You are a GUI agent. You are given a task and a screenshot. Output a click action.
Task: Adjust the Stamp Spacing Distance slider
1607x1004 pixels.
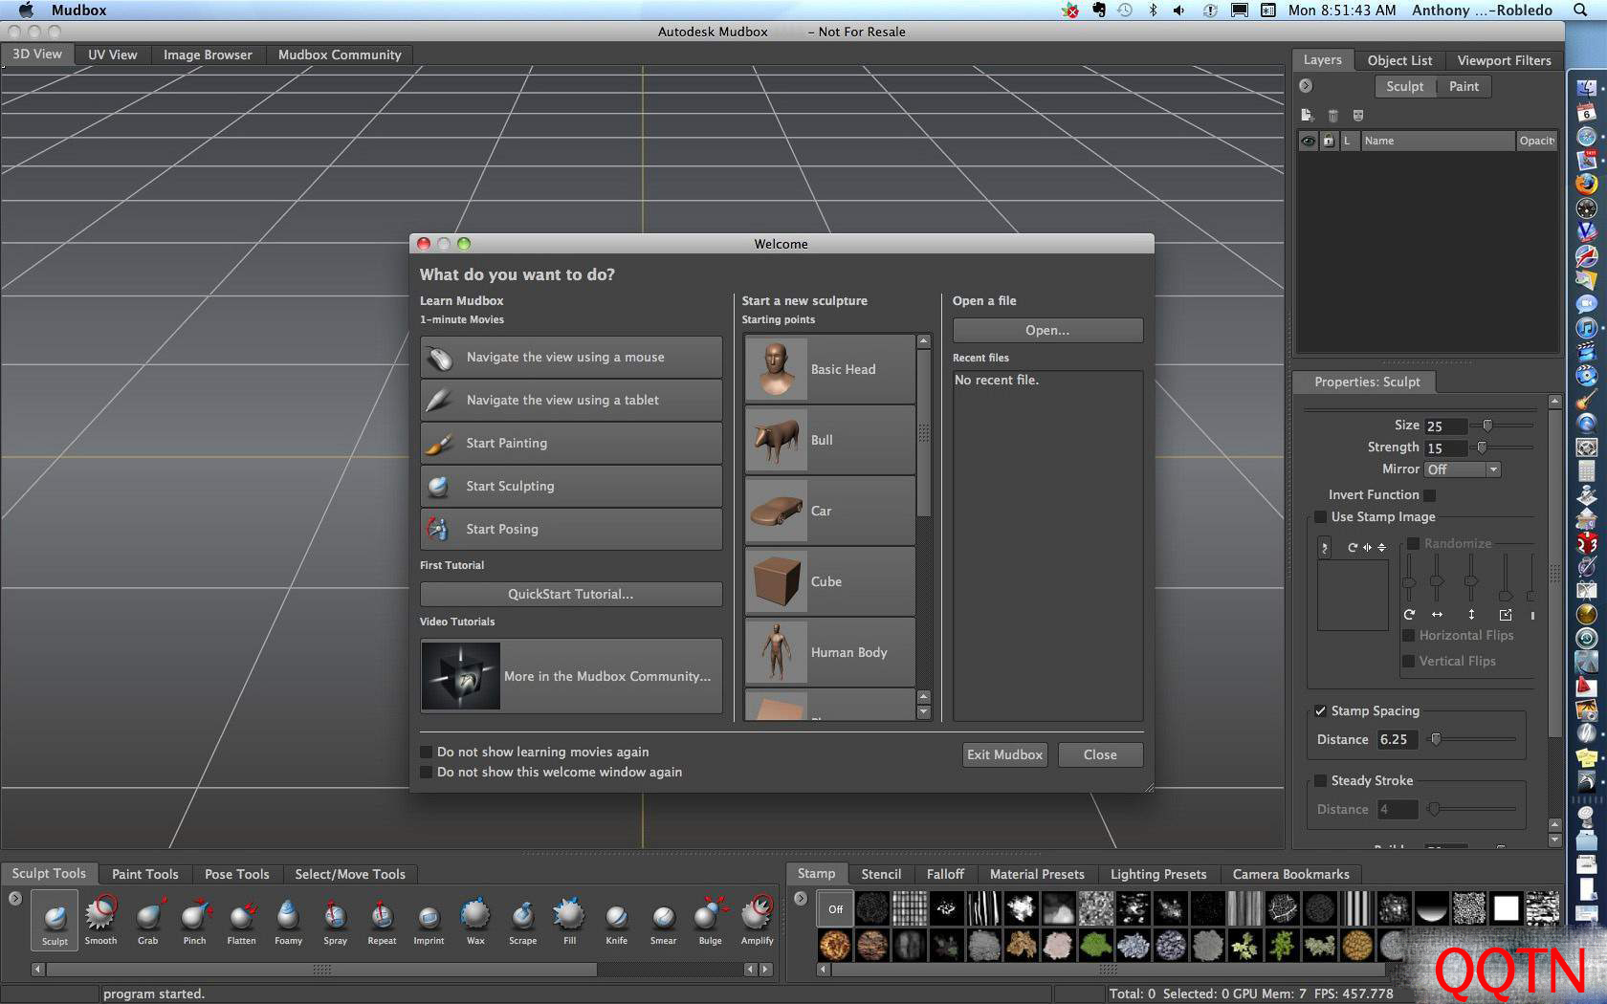[1436, 738]
